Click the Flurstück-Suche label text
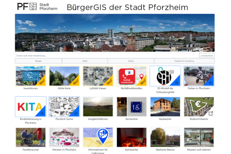This screenshot has height=154, width=231. point(64,119)
